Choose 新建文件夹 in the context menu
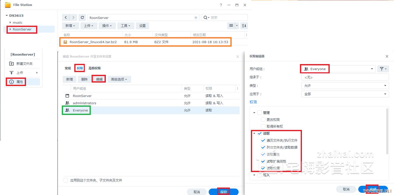 click(x=23, y=64)
